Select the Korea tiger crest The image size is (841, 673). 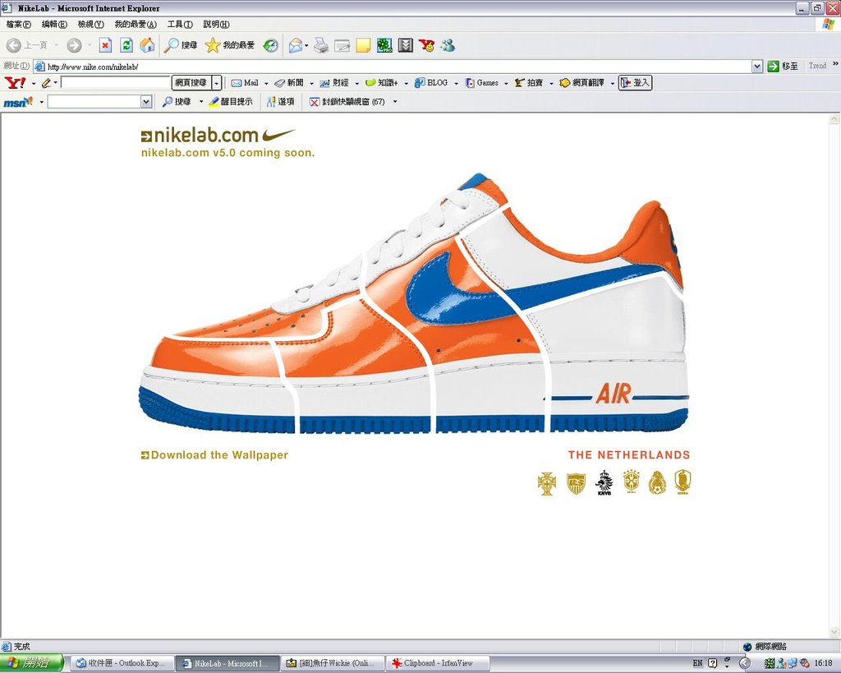pos(682,482)
